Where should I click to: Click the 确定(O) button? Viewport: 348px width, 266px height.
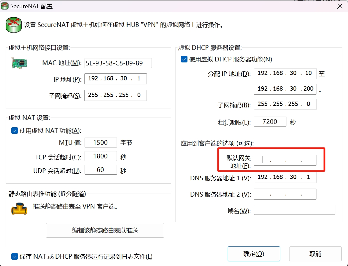click(254, 254)
